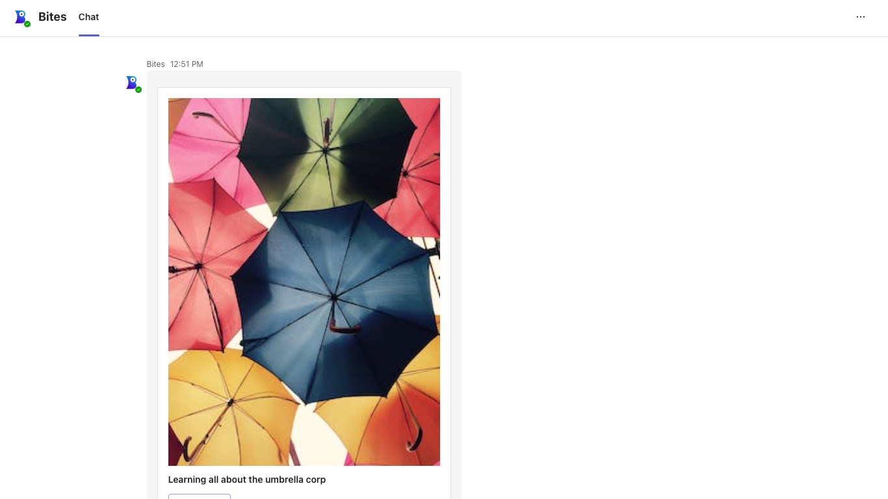Viewport: 888px width, 499px height.
Task: Click the card title about the umbrella corp
Action: tap(247, 480)
